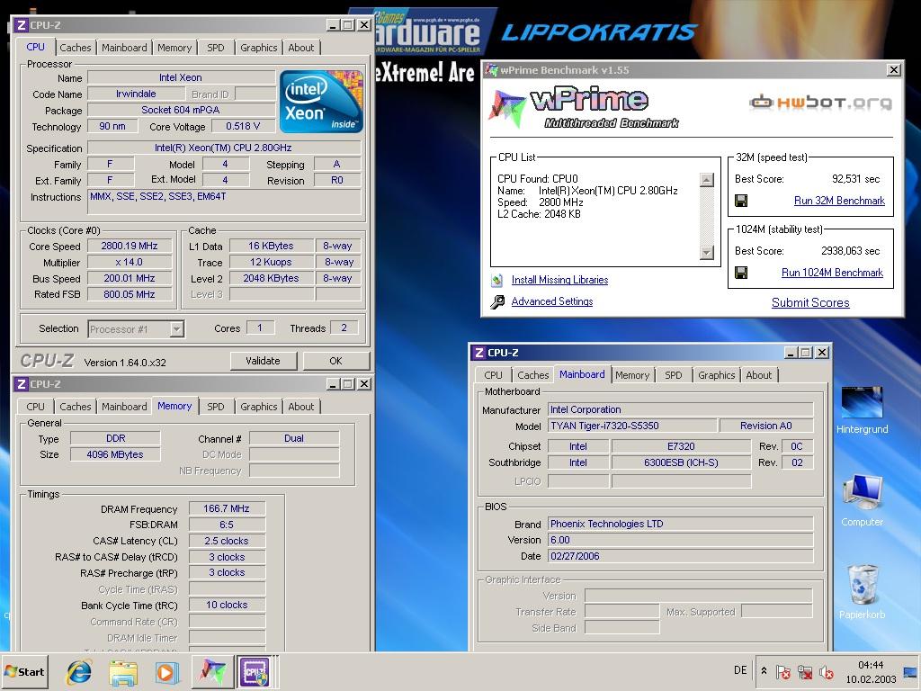Screen dimensions: 921x691
Task: Open Memory tab in Mainboard CPU-Z window
Action: 632,375
